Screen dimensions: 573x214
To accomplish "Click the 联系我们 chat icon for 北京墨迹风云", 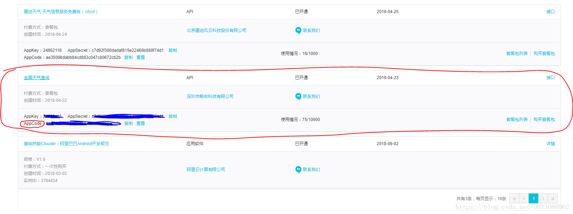I will (298, 31).
